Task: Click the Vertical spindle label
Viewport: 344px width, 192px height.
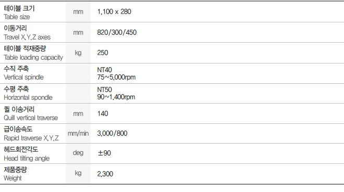Action: pyautogui.click(x=23, y=78)
